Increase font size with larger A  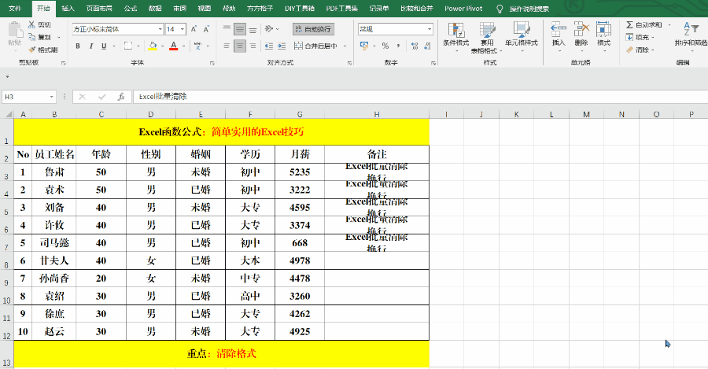[194, 29]
